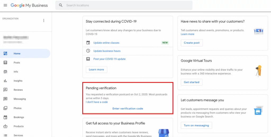
Task: Click Enter verification code
Action: [128, 108]
